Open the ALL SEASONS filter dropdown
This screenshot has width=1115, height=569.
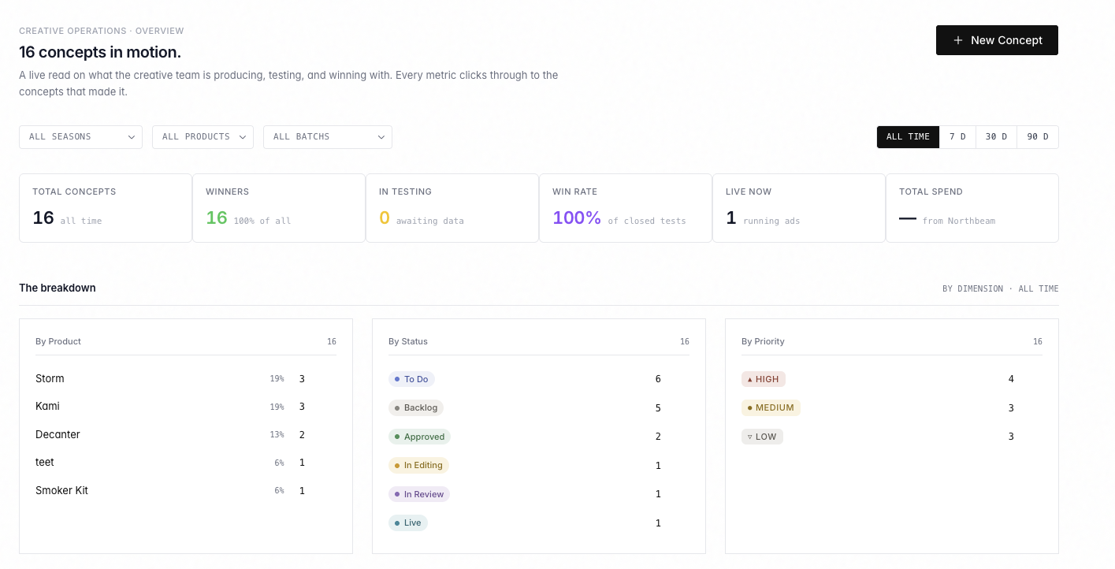click(x=80, y=136)
